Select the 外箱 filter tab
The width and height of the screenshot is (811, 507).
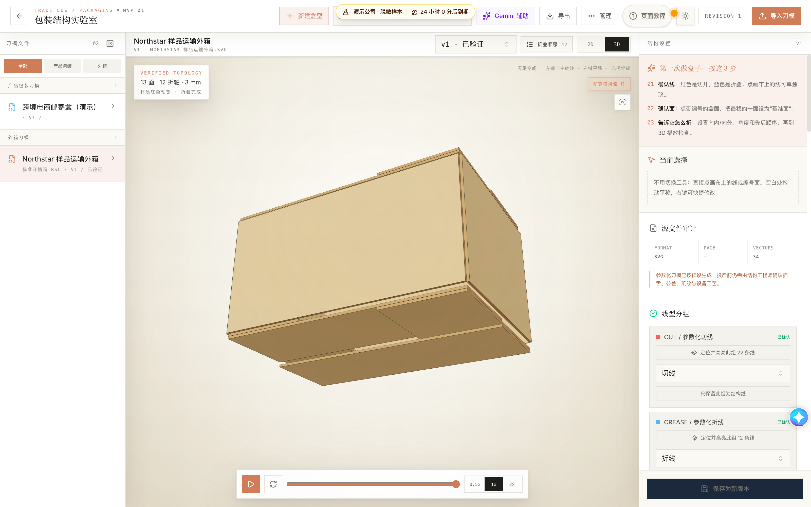(102, 66)
